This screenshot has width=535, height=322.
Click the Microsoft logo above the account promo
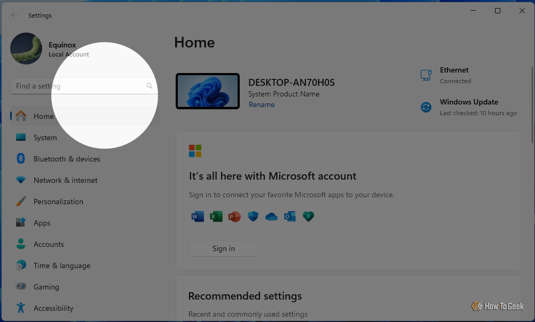coord(195,150)
